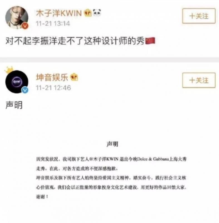219x223 pixels.
Task: Click 11-21 12:46 post timestamp
Action: coord(53,88)
